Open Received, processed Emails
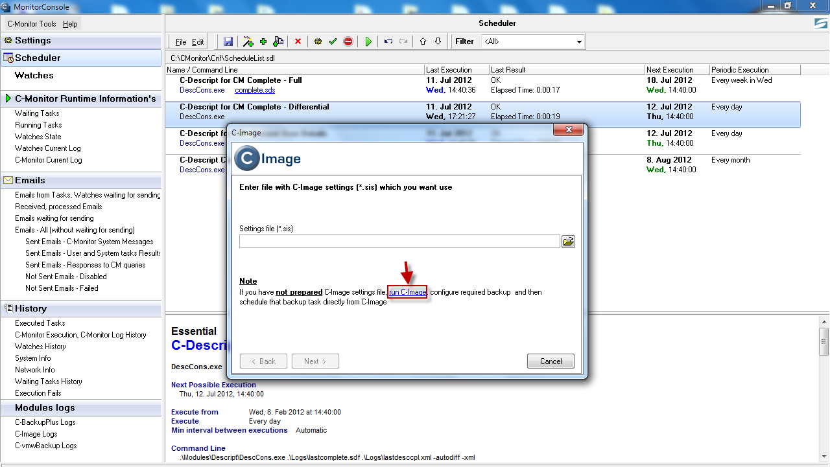This screenshot has width=830, height=467. coord(58,207)
